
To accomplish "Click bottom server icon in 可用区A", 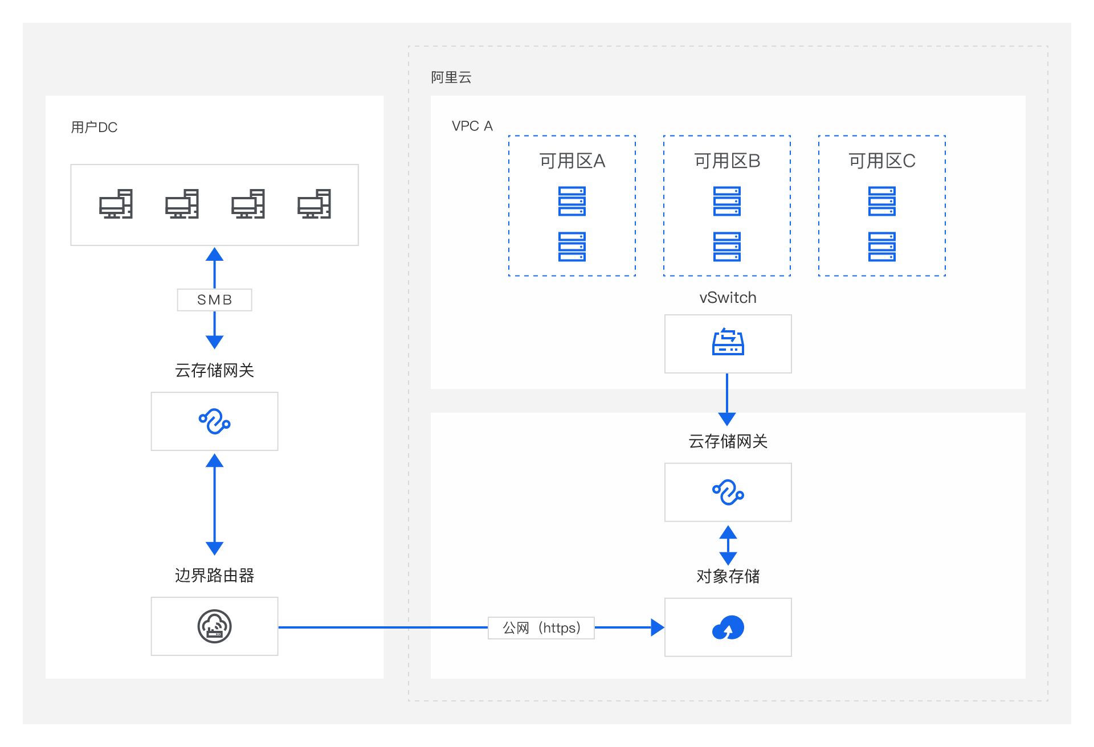I will click(x=572, y=247).
